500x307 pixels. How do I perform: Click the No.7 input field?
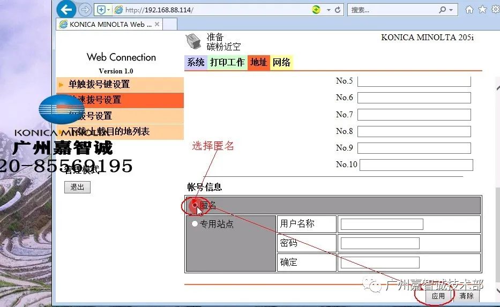(414, 115)
